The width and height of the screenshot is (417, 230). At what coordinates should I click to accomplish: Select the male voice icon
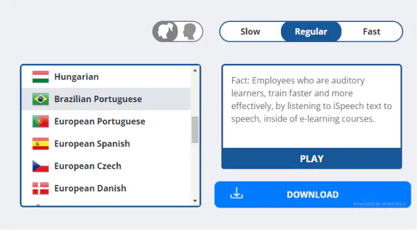(x=189, y=31)
